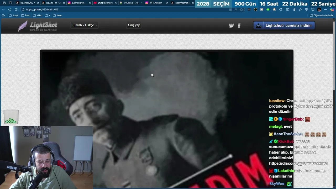
Task: Switch to the İddianame YouTube tab
Action: pos(105,3)
